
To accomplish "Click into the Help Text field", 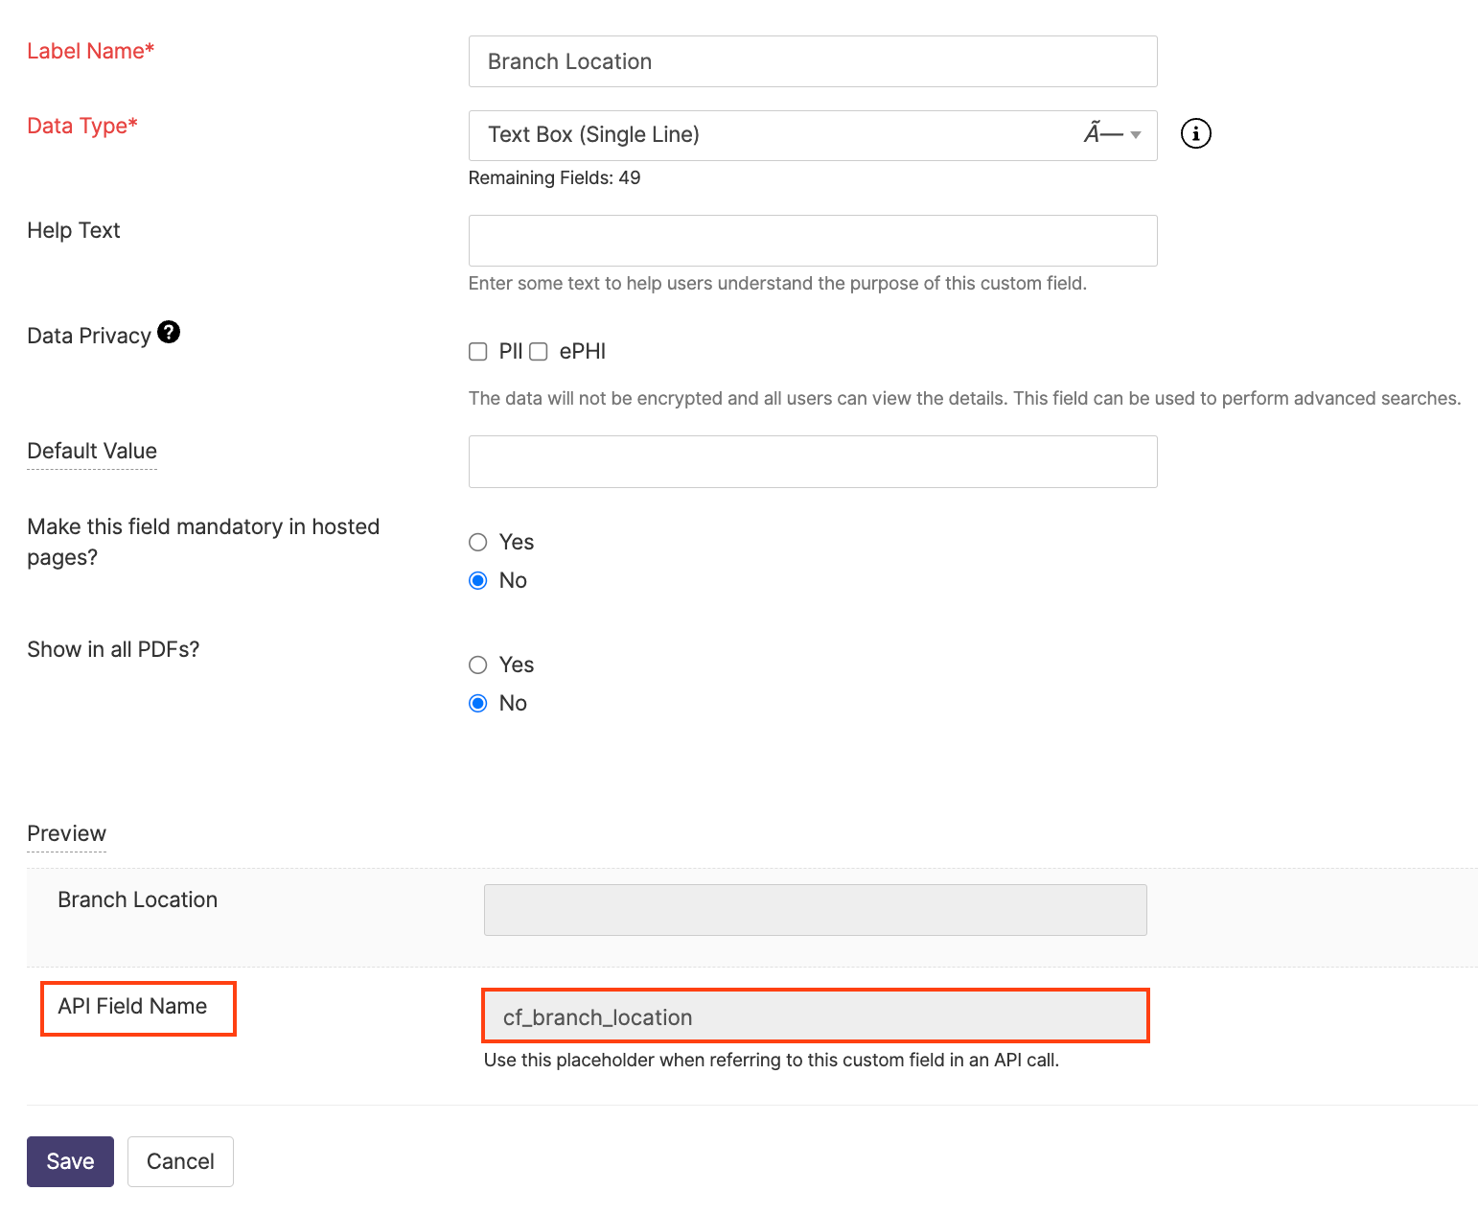I will (812, 241).
